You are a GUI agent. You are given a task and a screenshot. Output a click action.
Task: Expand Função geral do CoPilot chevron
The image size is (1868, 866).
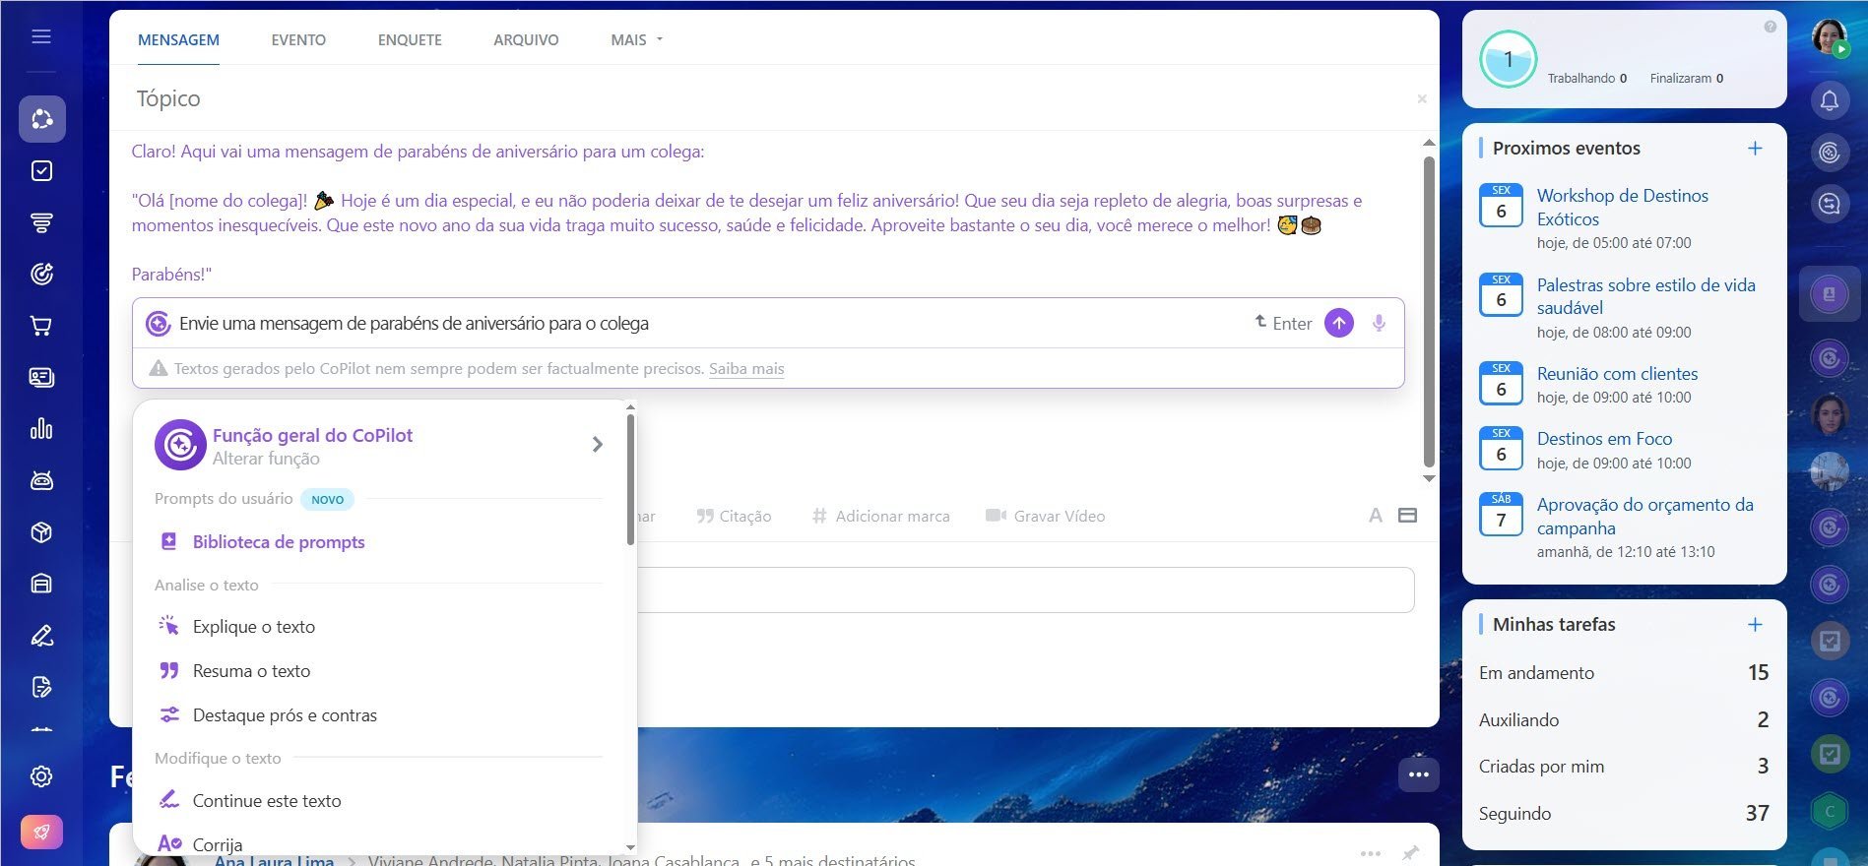(597, 445)
